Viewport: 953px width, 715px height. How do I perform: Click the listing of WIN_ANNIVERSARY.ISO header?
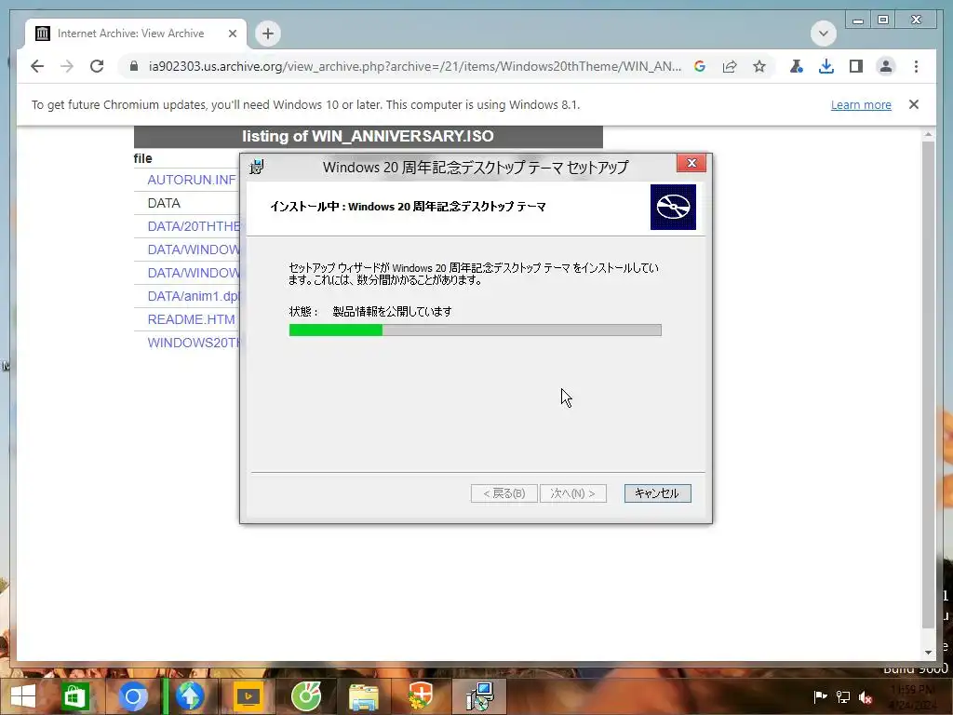pos(368,136)
